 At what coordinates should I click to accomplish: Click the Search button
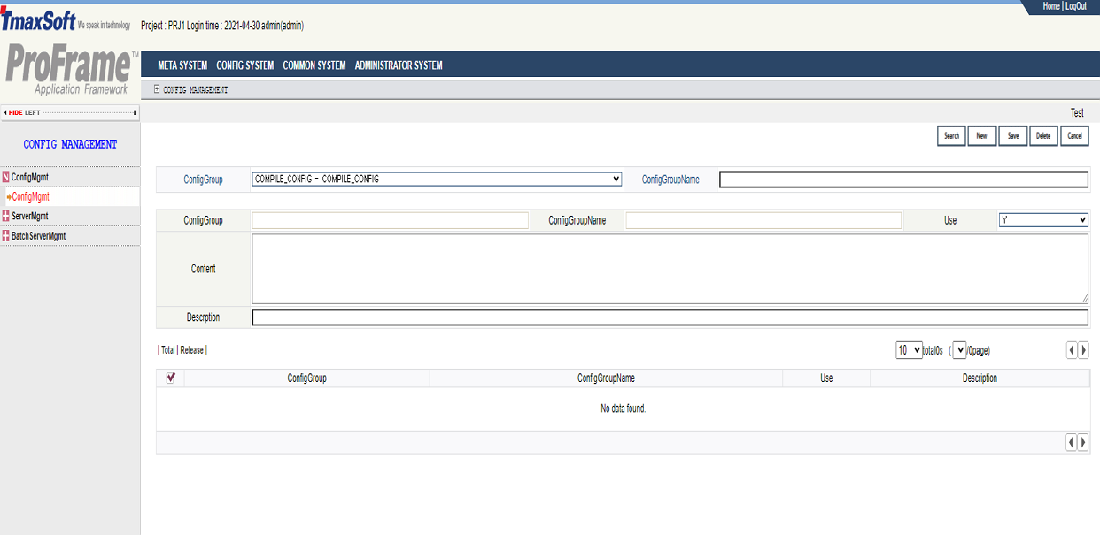click(951, 136)
